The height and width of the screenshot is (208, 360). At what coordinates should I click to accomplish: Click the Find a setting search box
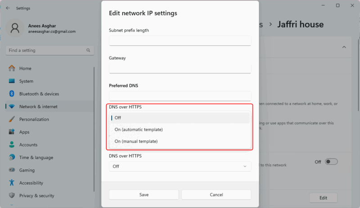[x=50, y=50]
